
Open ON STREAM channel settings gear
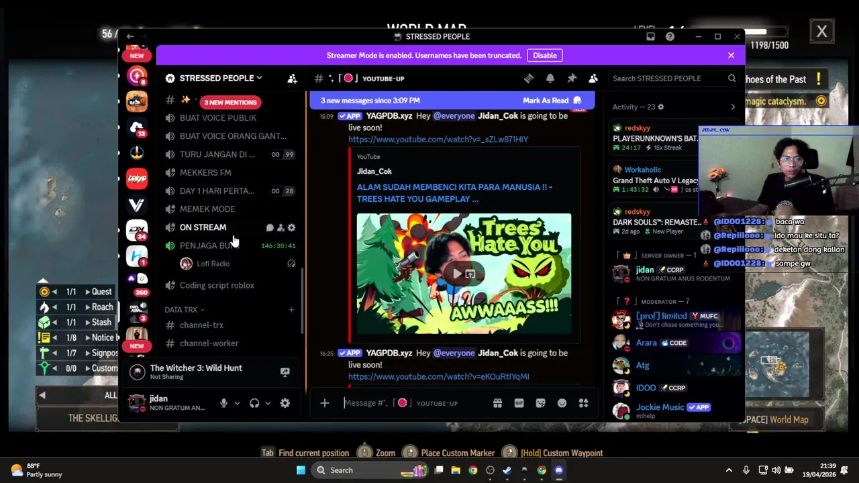click(x=291, y=227)
